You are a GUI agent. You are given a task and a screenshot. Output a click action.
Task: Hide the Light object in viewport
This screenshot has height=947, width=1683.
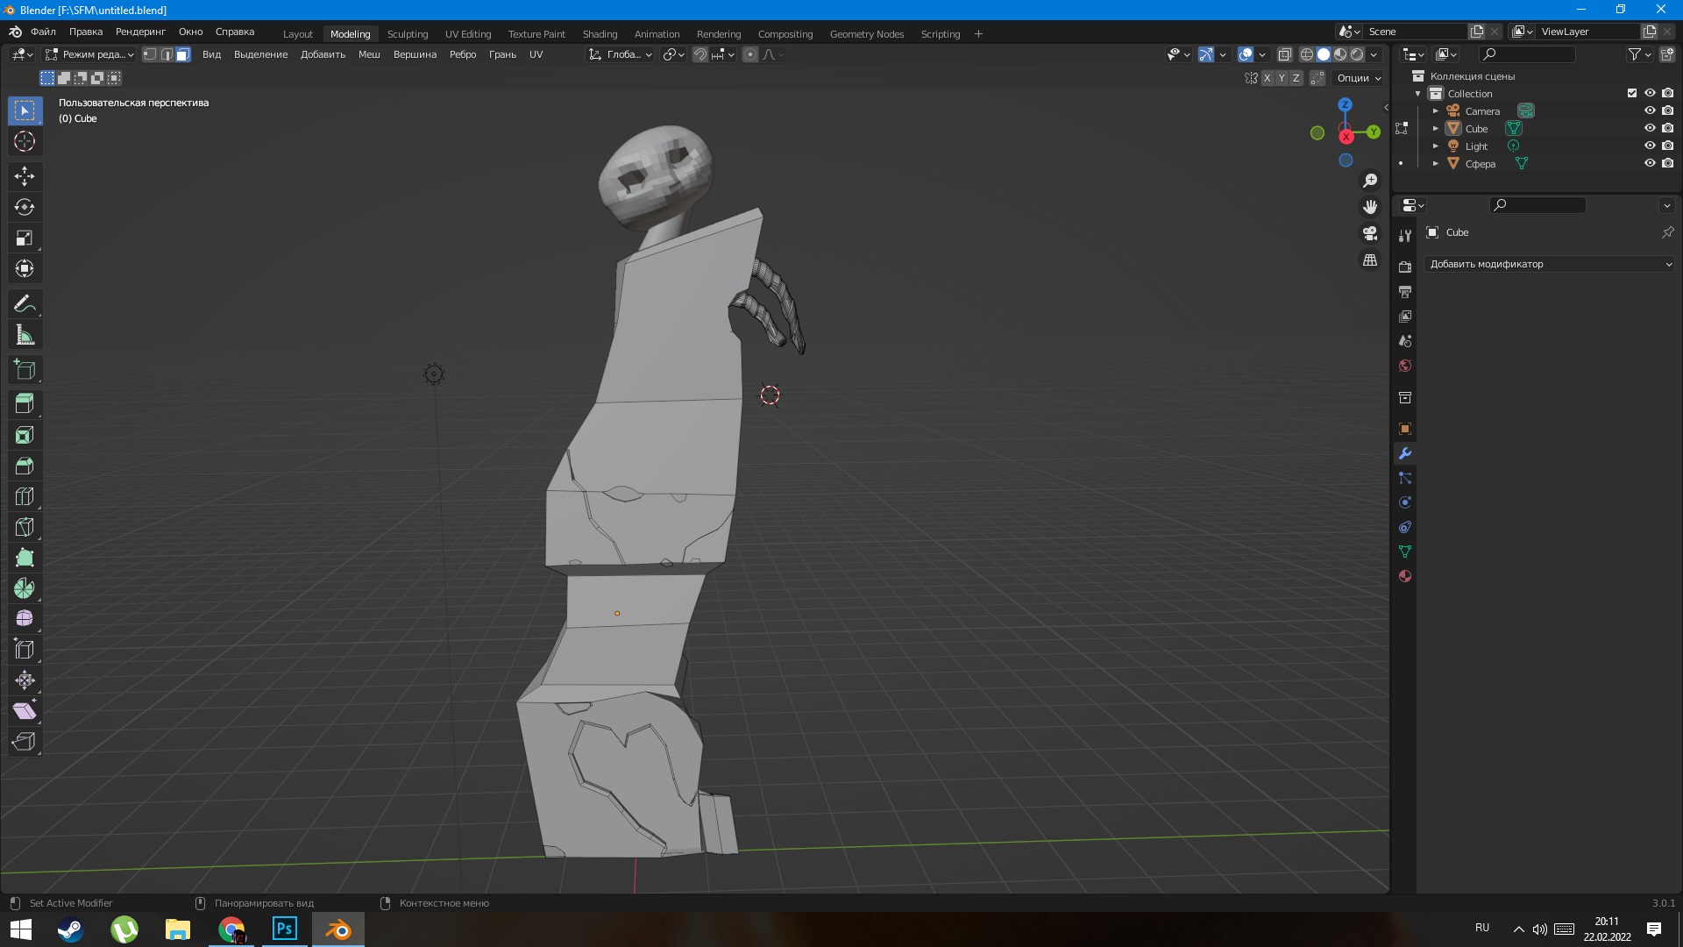click(x=1650, y=146)
